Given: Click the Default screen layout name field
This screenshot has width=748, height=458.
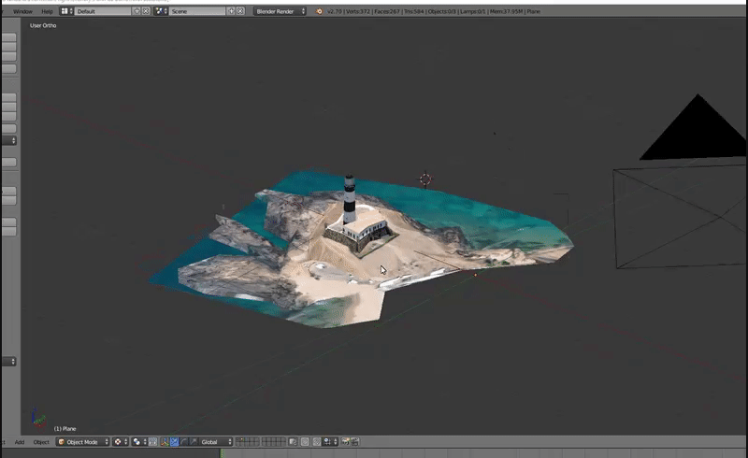Looking at the screenshot, I should tap(103, 11).
